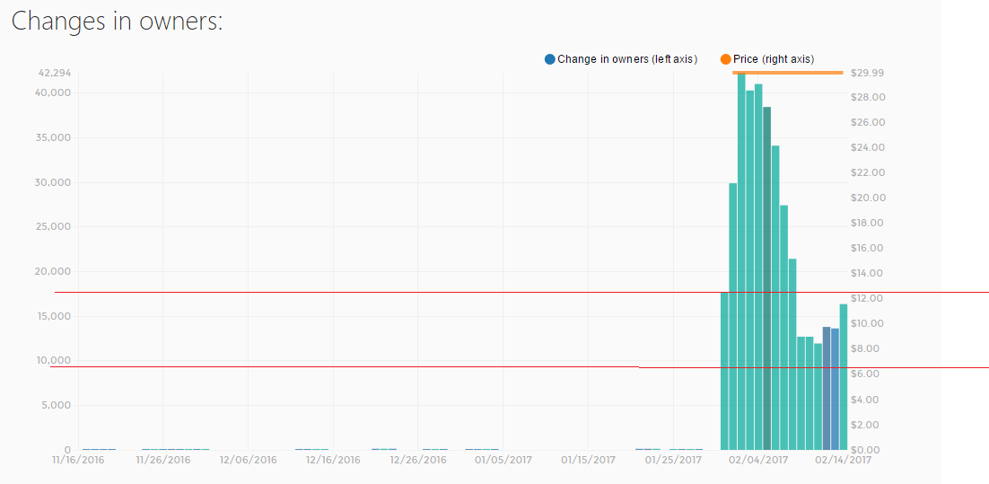Click the orange price line at $29.99
Screen dimensions: 989x484
coord(787,73)
